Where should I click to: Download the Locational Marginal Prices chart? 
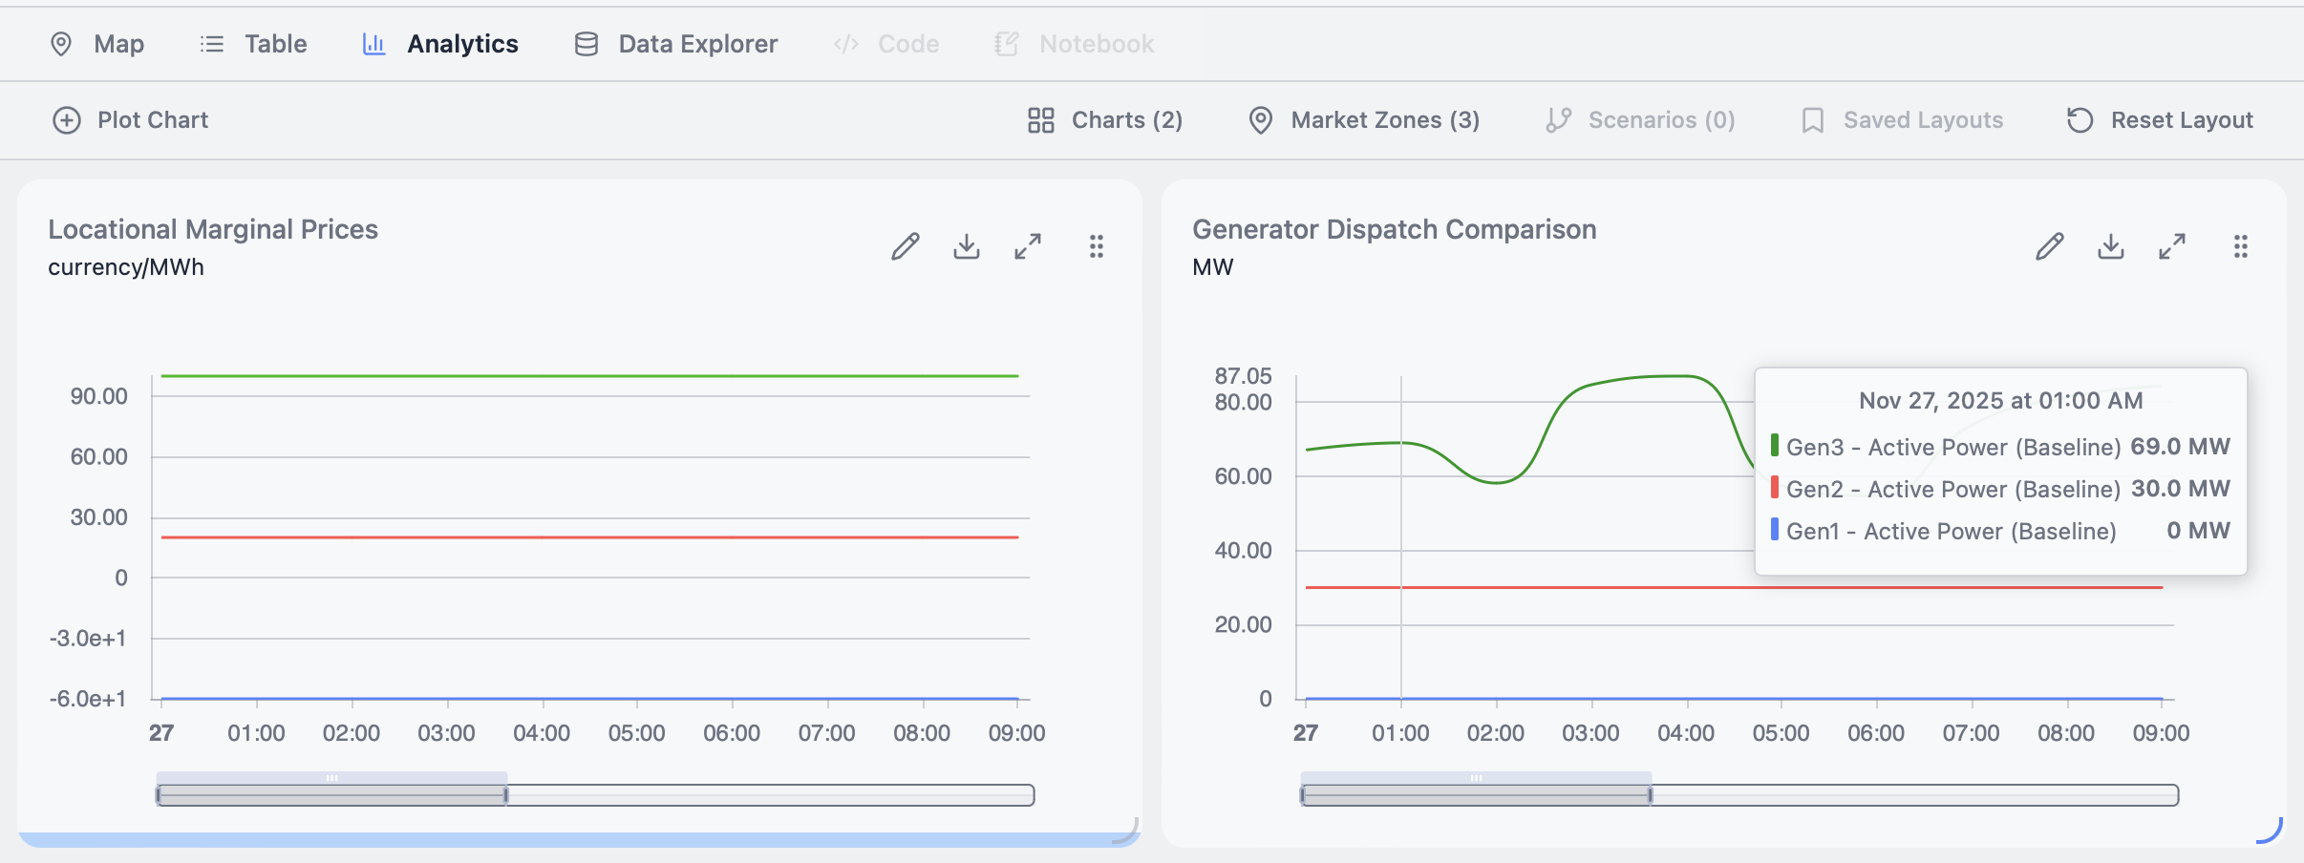click(967, 247)
